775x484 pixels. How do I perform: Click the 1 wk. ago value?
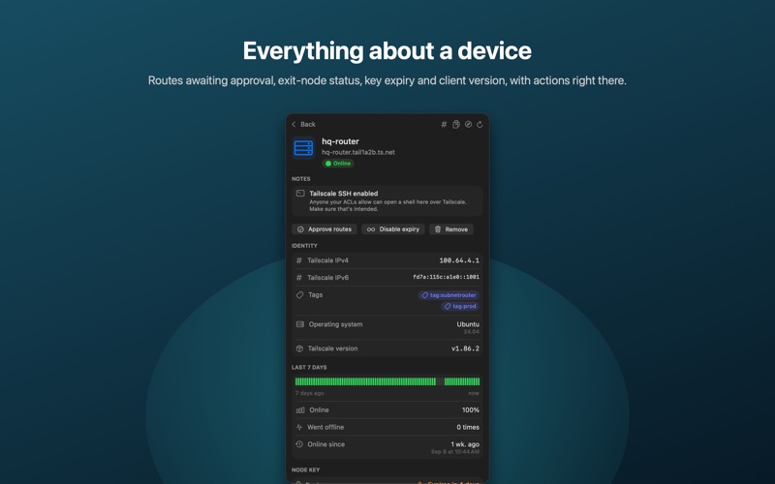465,444
